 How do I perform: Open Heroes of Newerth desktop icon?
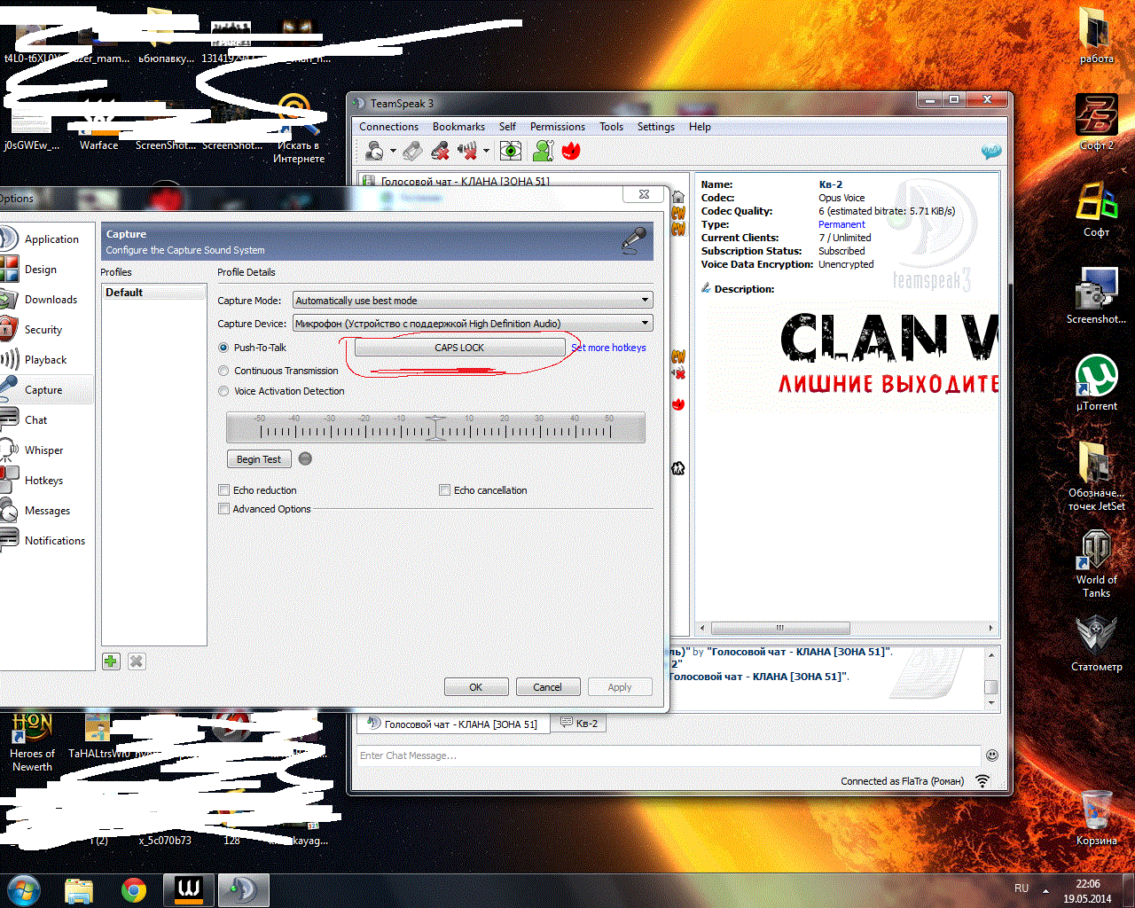[32, 742]
